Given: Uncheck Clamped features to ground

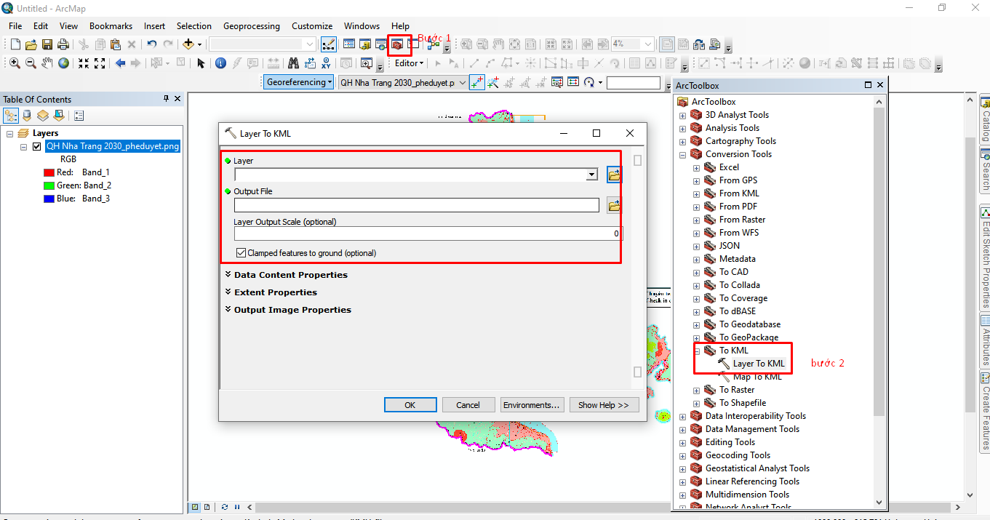Looking at the screenshot, I should point(241,253).
